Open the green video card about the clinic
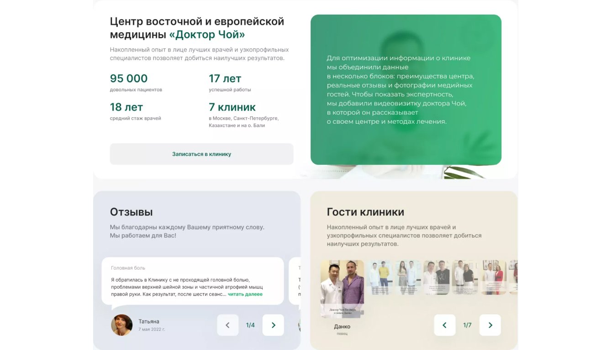 tap(406, 89)
